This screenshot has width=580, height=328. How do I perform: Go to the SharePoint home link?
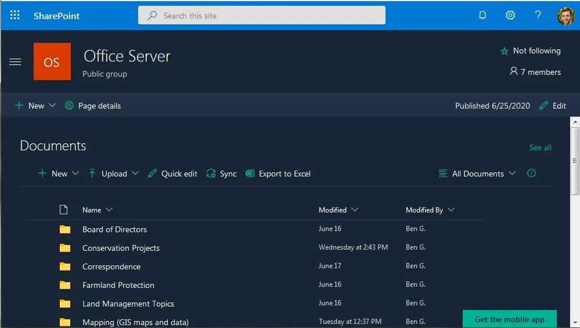(x=56, y=16)
